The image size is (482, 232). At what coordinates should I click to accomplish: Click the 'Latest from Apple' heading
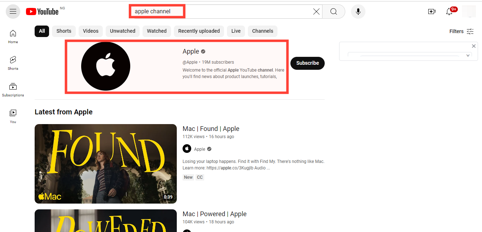click(x=63, y=112)
